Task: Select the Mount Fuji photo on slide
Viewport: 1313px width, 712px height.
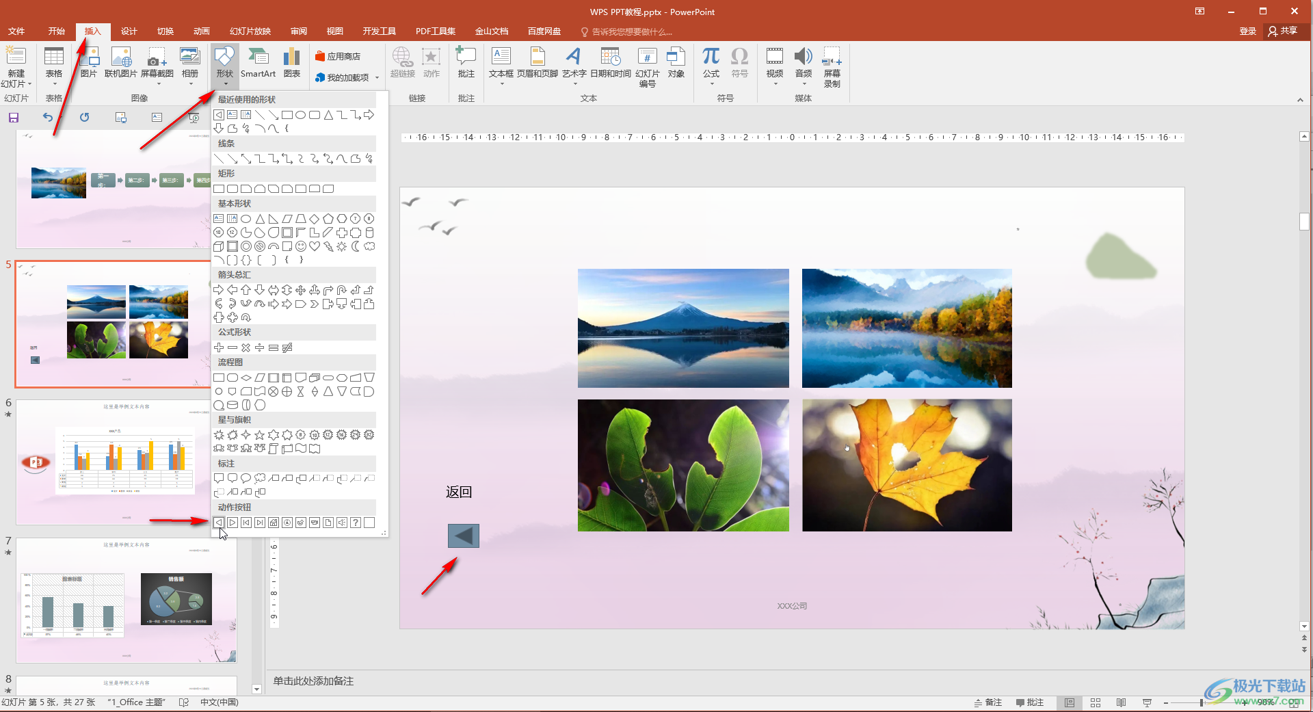Action: click(683, 328)
